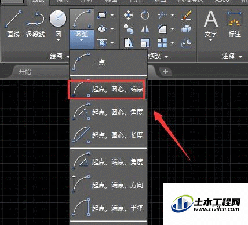Select the Ellipse draw tool

[102, 29]
